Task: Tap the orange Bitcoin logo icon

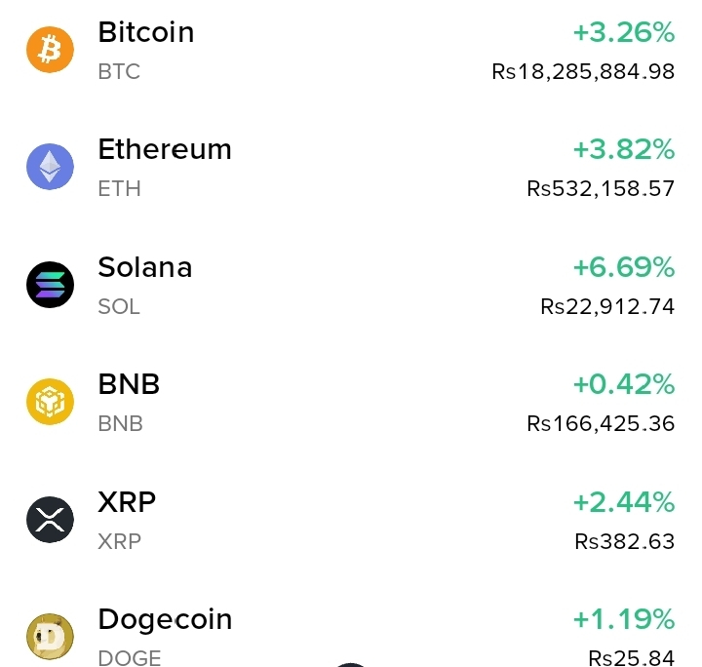Action: pyautogui.click(x=50, y=50)
